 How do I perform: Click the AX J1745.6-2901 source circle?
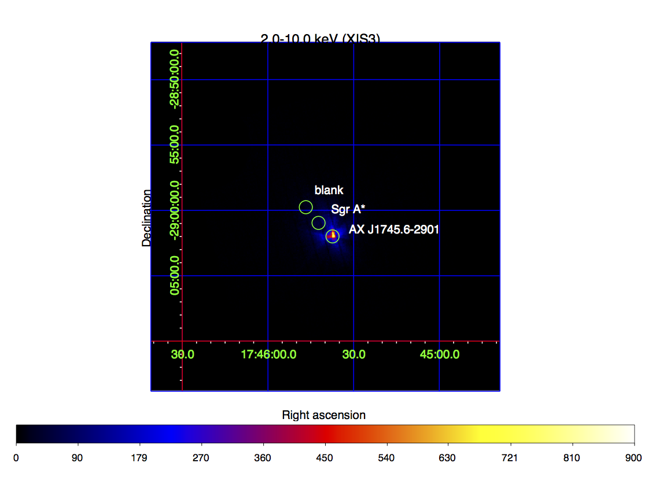[332, 236]
